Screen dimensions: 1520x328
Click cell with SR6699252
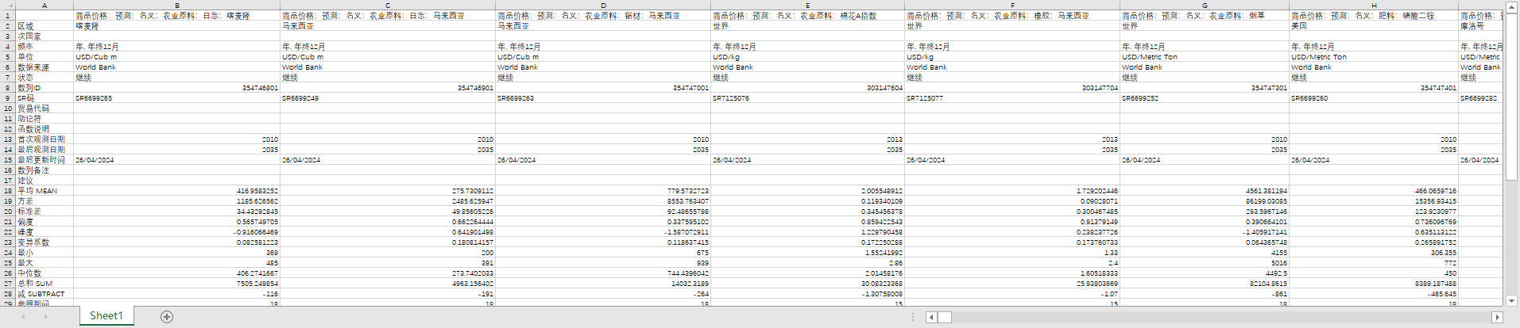1205,98
